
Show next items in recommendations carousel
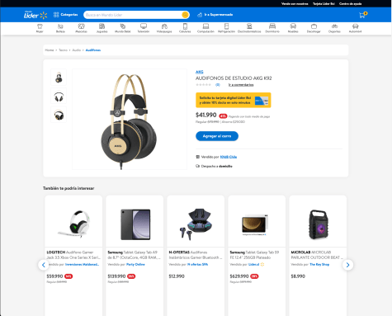point(347,265)
